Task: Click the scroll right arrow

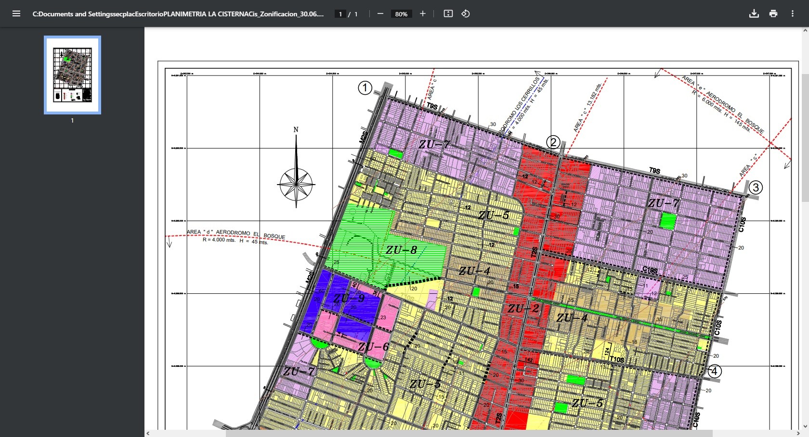Action: pos(798,433)
